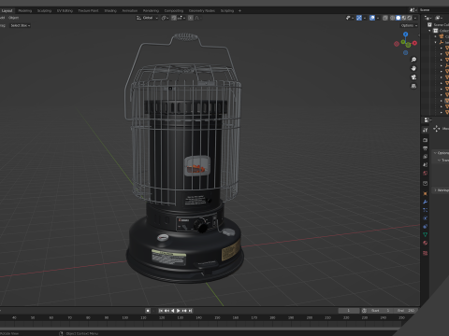
Task: Switch to the Shading workspace tab
Action: coord(110,10)
